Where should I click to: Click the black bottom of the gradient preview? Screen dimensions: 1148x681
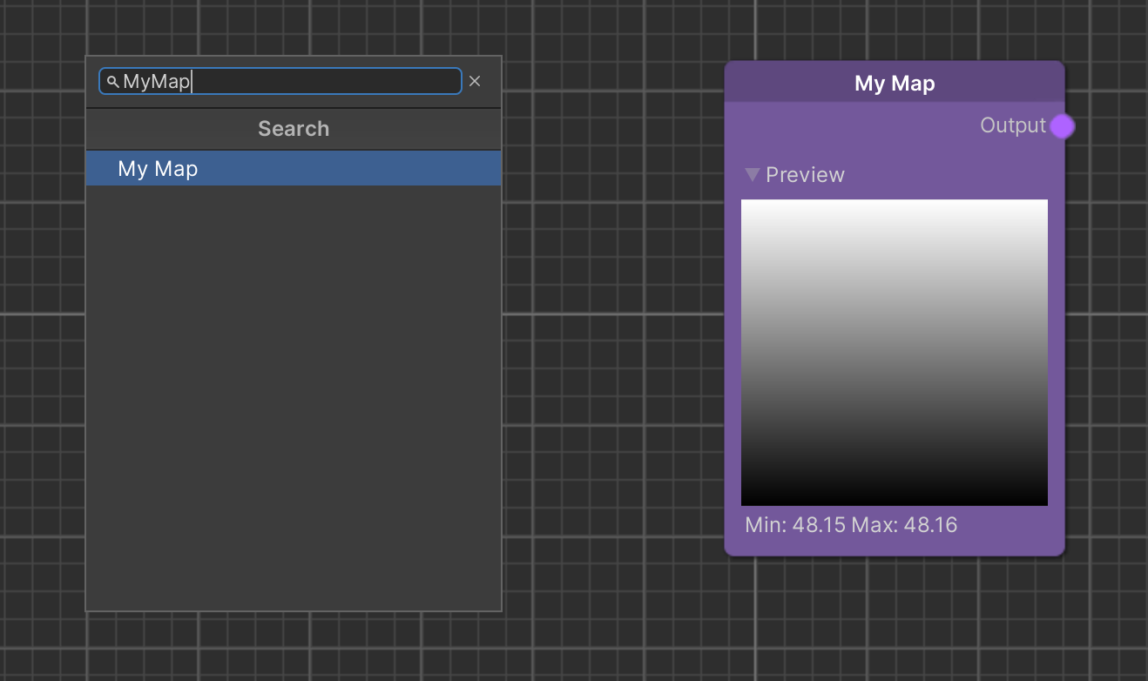click(x=894, y=496)
